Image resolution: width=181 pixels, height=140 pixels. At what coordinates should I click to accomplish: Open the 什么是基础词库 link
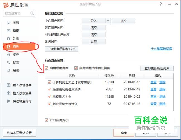[x=161, y=49]
